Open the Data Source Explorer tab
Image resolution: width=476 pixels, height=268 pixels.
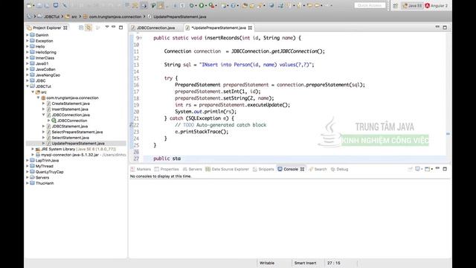[227, 169]
